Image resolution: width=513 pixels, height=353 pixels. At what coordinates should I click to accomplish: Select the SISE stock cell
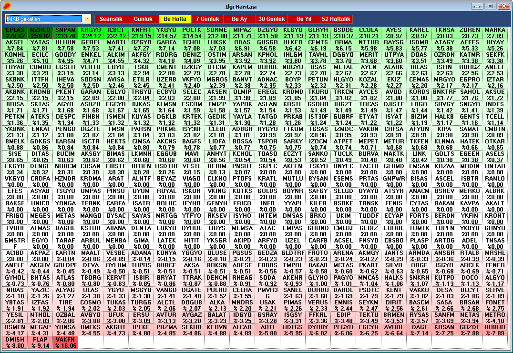click(x=15, y=157)
